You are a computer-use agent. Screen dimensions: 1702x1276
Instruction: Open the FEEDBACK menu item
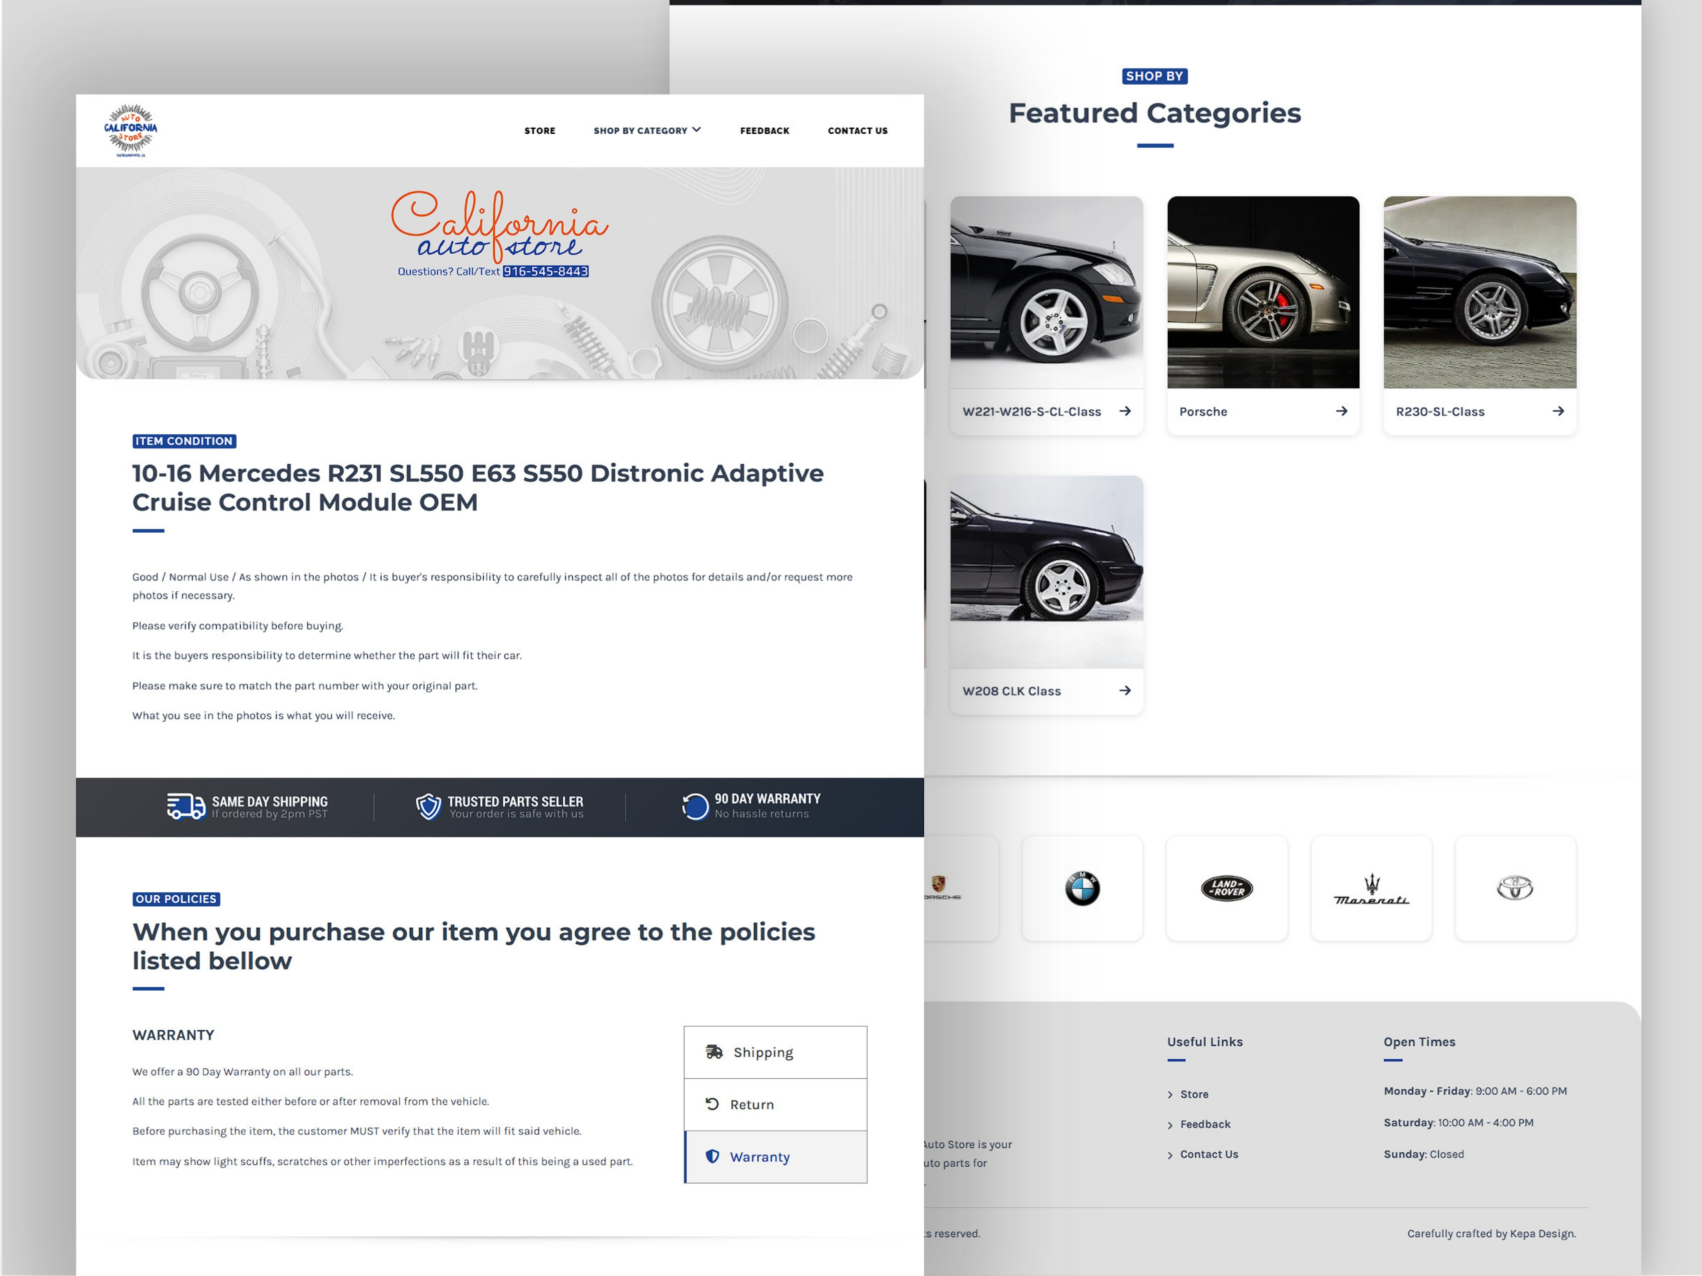[x=764, y=131]
